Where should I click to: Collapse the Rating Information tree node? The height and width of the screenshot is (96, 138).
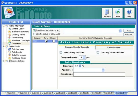4,26
